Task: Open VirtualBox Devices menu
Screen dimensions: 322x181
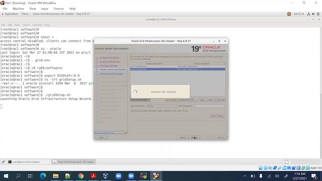Action: click(x=59, y=9)
